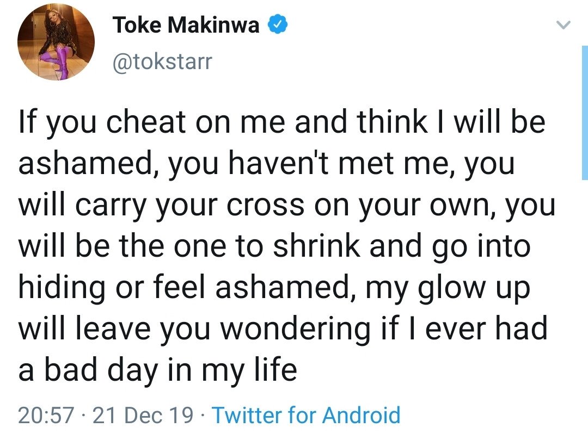This screenshot has height=446, width=588.
Task: Click the 21 Dec 19 date
Action: coord(143,415)
